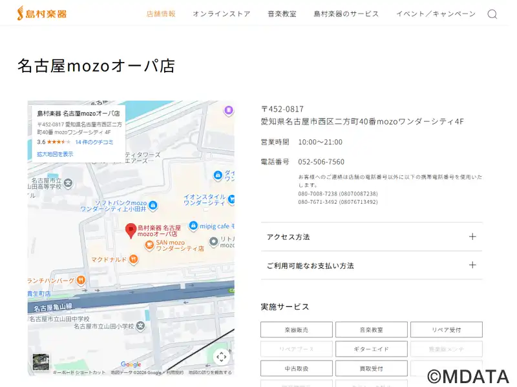Image resolution: width=517 pixels, height=387 pixels.
Task: Click the map info card store title
Action: click(78, 114)
